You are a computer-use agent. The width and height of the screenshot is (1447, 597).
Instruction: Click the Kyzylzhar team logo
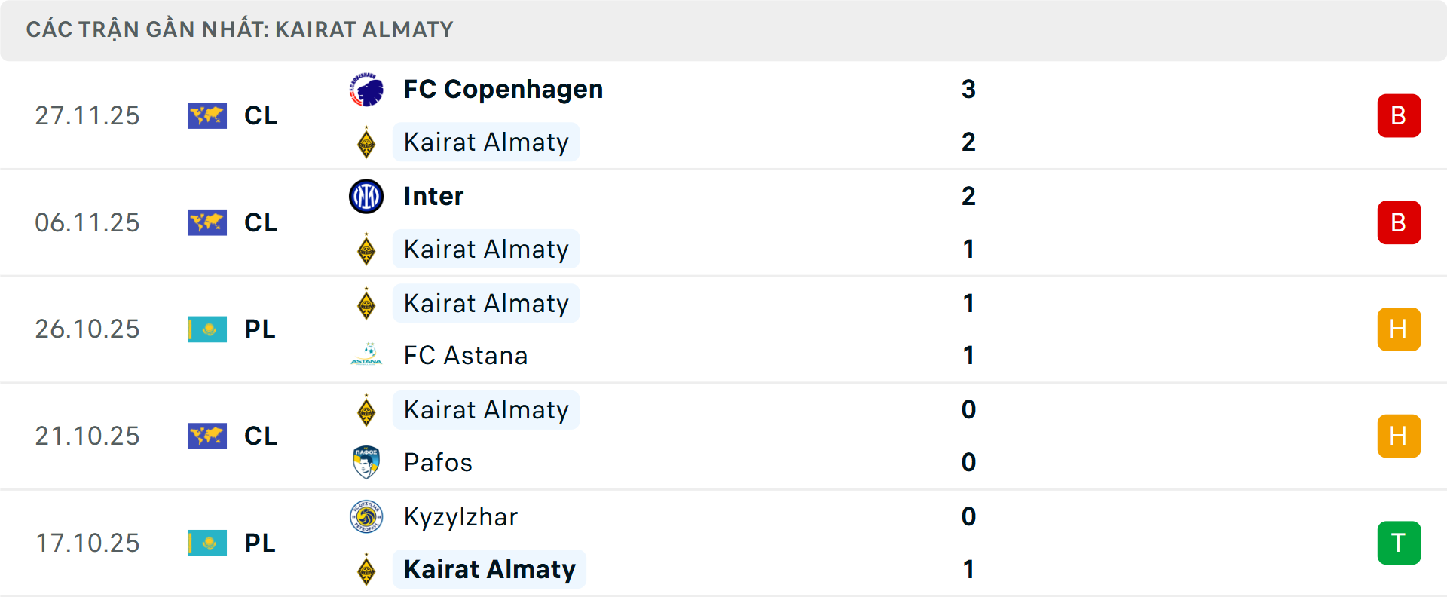(366, 517)
